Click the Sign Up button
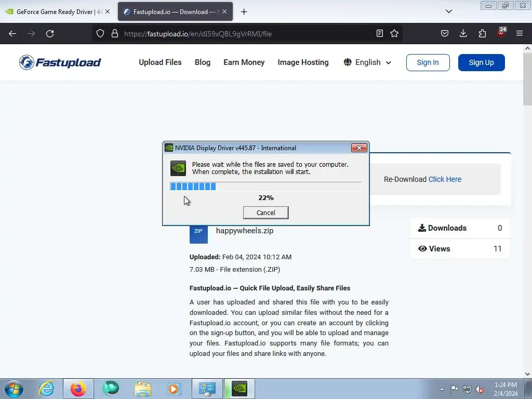532x399 pixels. pyautogui.click(x=482, y=62)
